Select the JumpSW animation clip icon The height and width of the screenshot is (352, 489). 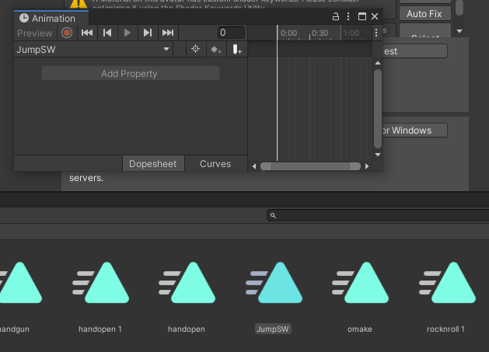tap(274, 283)
